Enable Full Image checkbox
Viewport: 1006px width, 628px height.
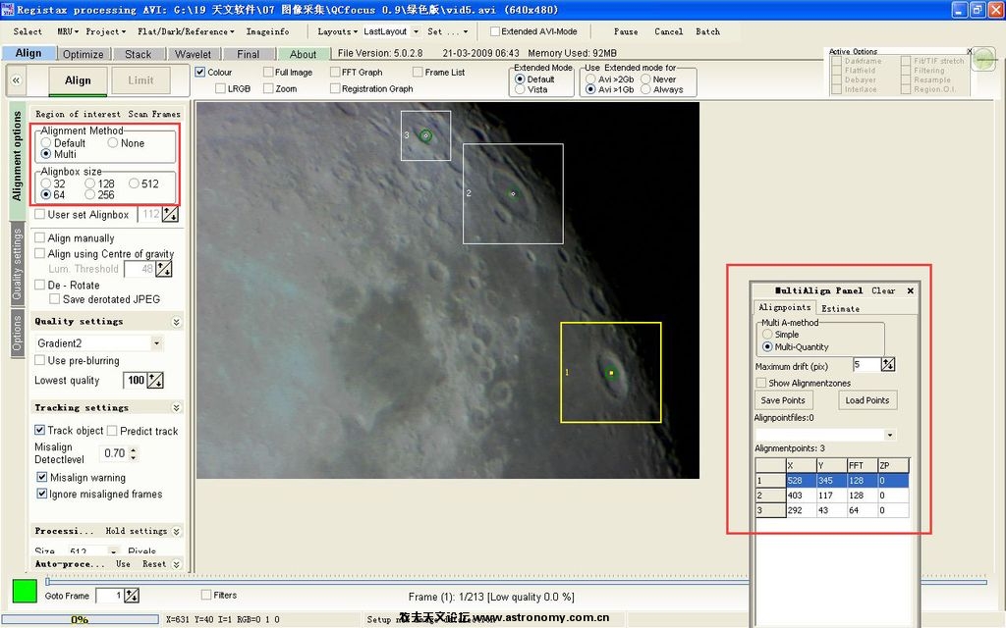point(268,72)
